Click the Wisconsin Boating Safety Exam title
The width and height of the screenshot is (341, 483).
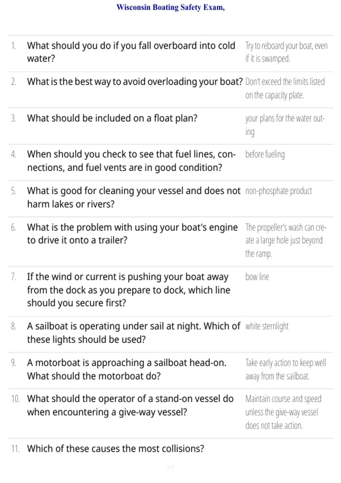click(170, 7)
